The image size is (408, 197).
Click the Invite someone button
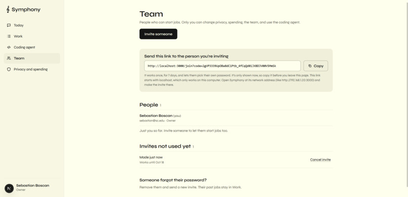click(x=158, y=34)
